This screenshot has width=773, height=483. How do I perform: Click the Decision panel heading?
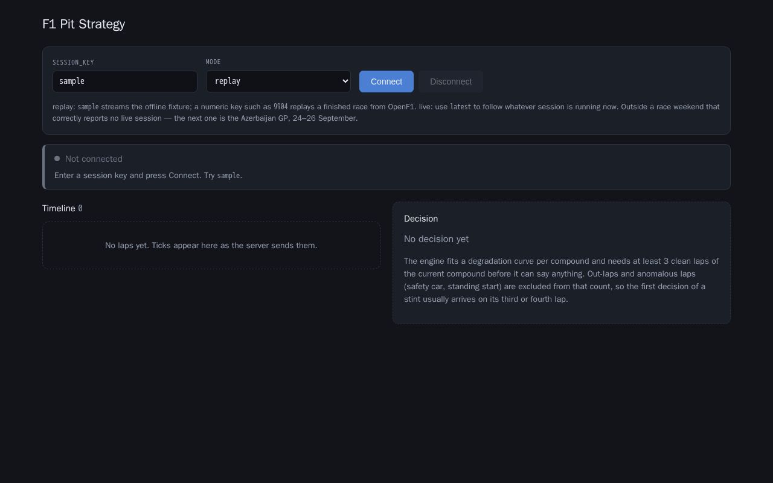point(421,219)
